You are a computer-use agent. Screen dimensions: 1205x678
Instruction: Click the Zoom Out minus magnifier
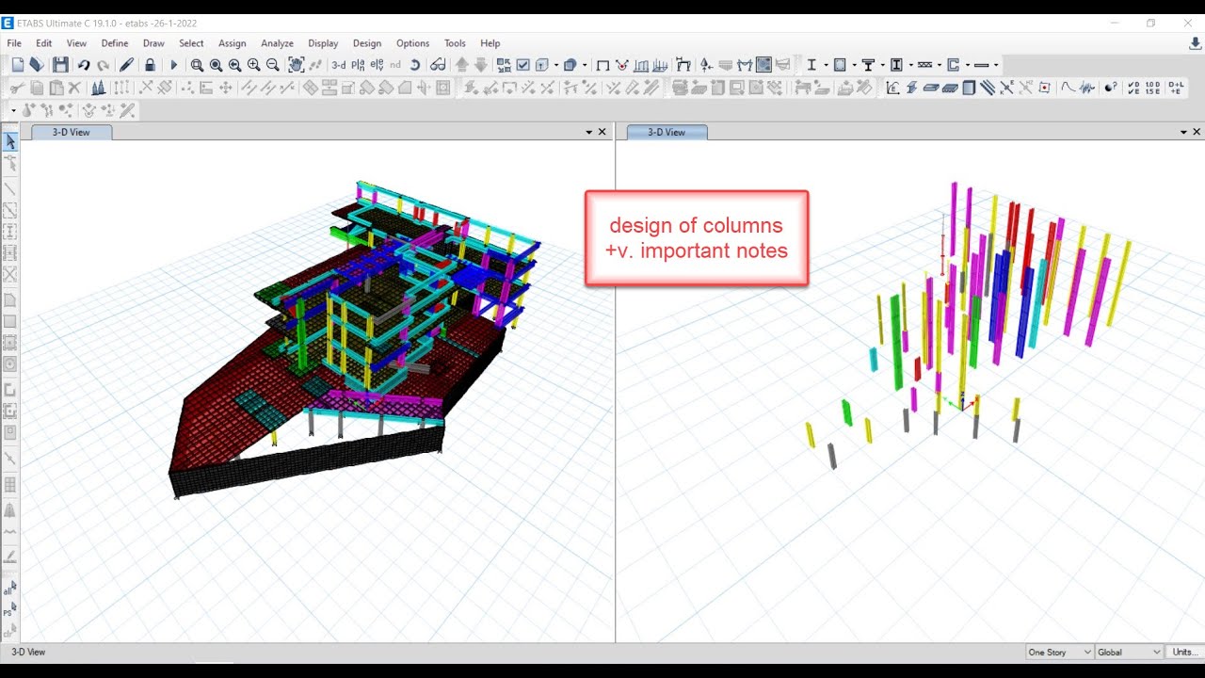click(272, 65)
